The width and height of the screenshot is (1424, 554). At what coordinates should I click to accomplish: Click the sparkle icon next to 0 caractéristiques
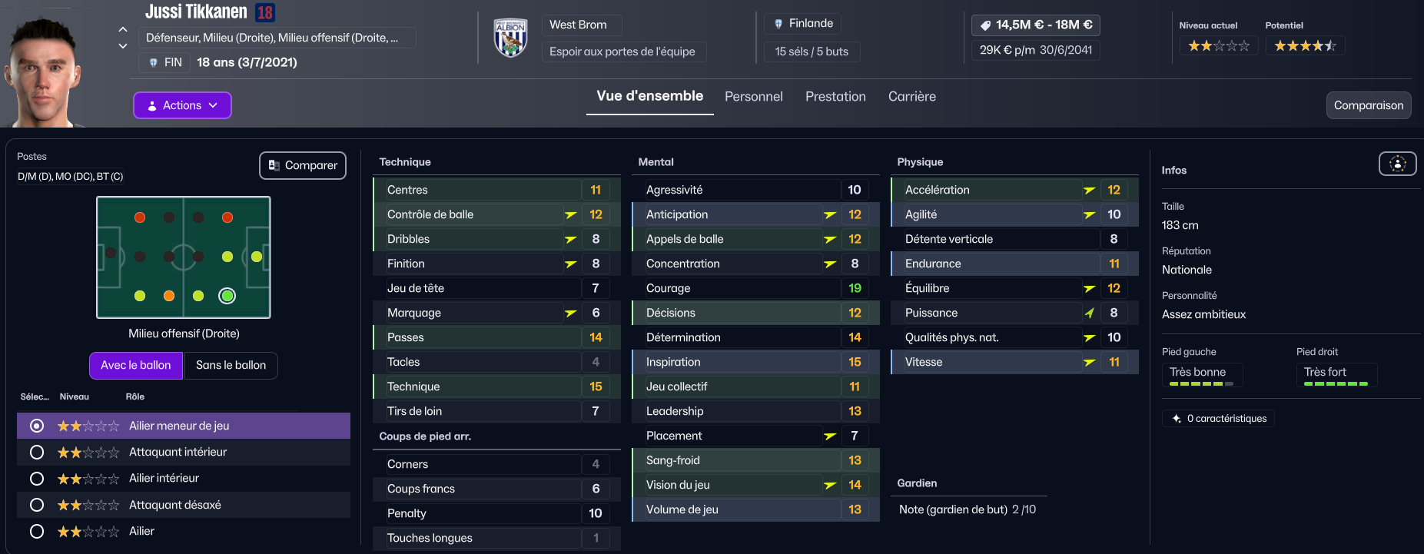[1177, 419]
